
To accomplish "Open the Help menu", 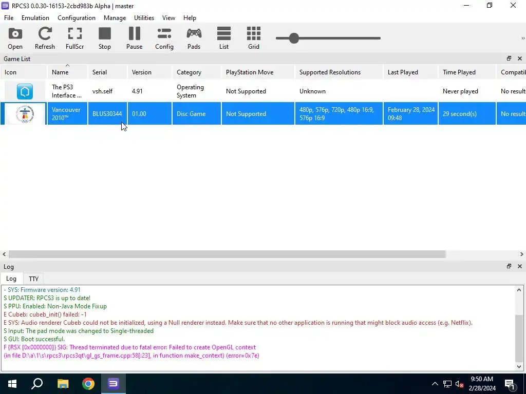I will (190, 18).
